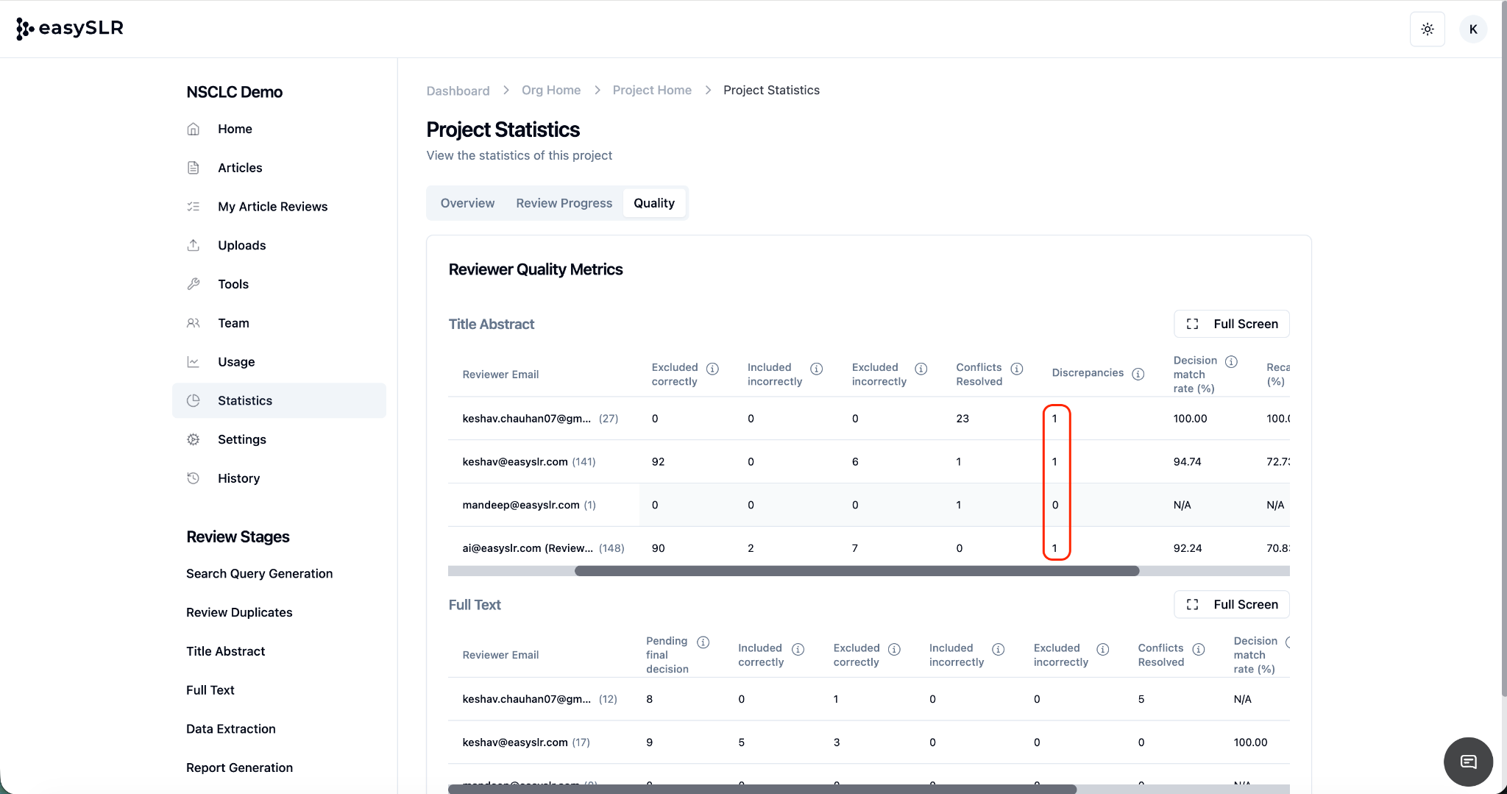Click the easySLR logo
1507x794 pixels.
pyautogui.click(x=70, y=29)
